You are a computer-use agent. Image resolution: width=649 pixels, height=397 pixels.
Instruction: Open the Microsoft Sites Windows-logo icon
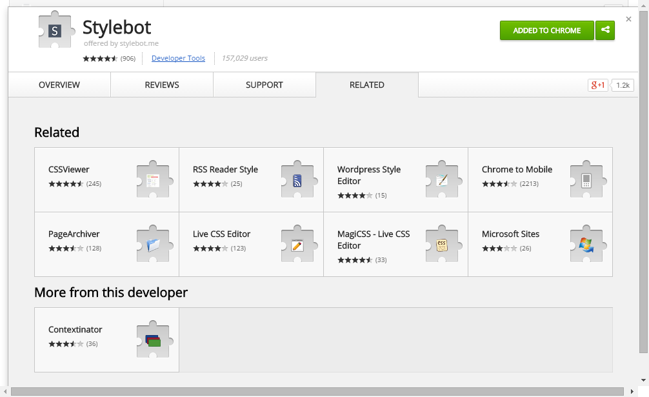point(588,244)
